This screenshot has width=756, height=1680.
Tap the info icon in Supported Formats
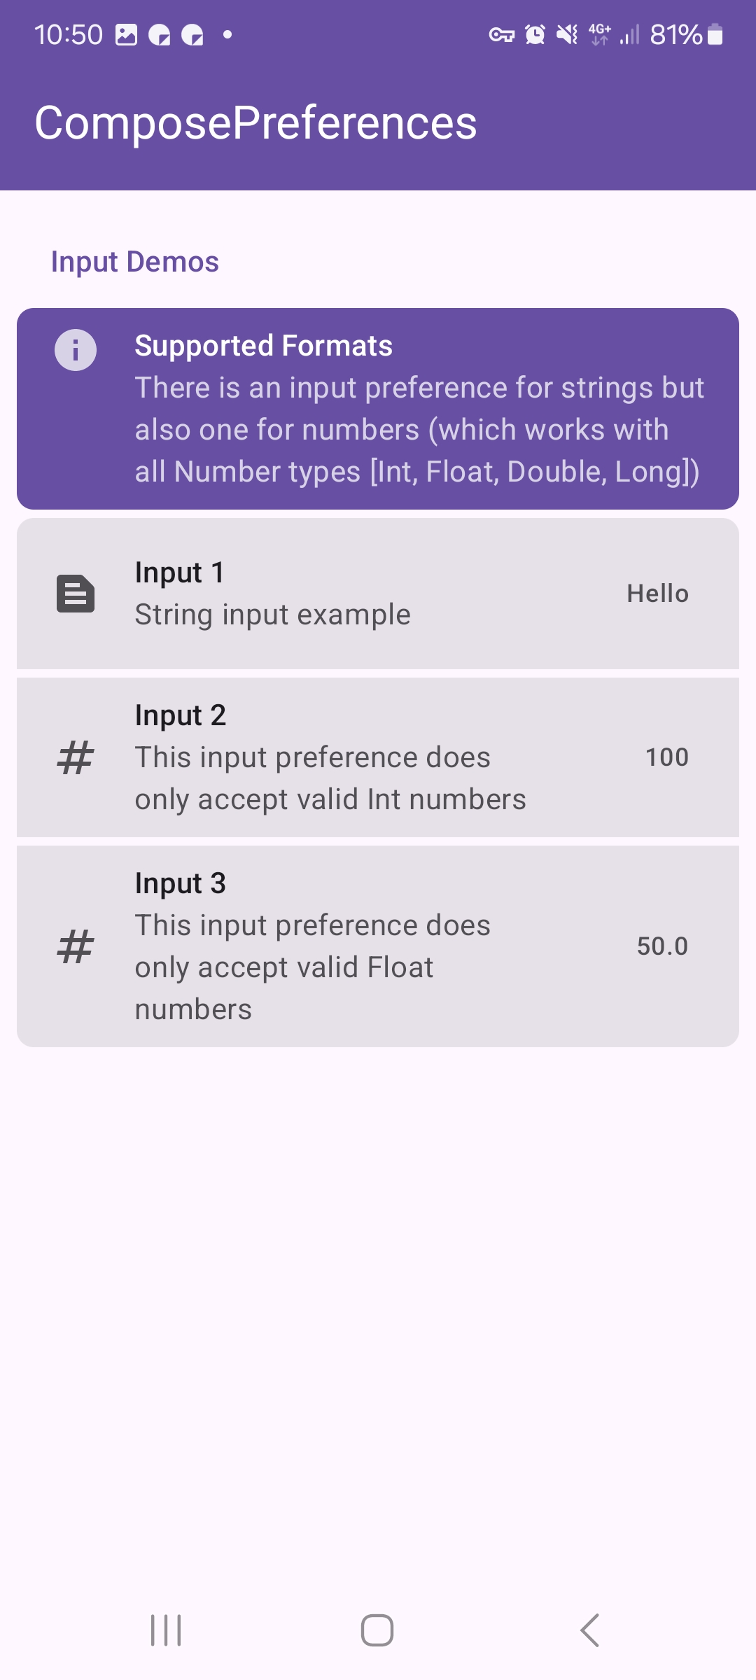pos(76,349)
